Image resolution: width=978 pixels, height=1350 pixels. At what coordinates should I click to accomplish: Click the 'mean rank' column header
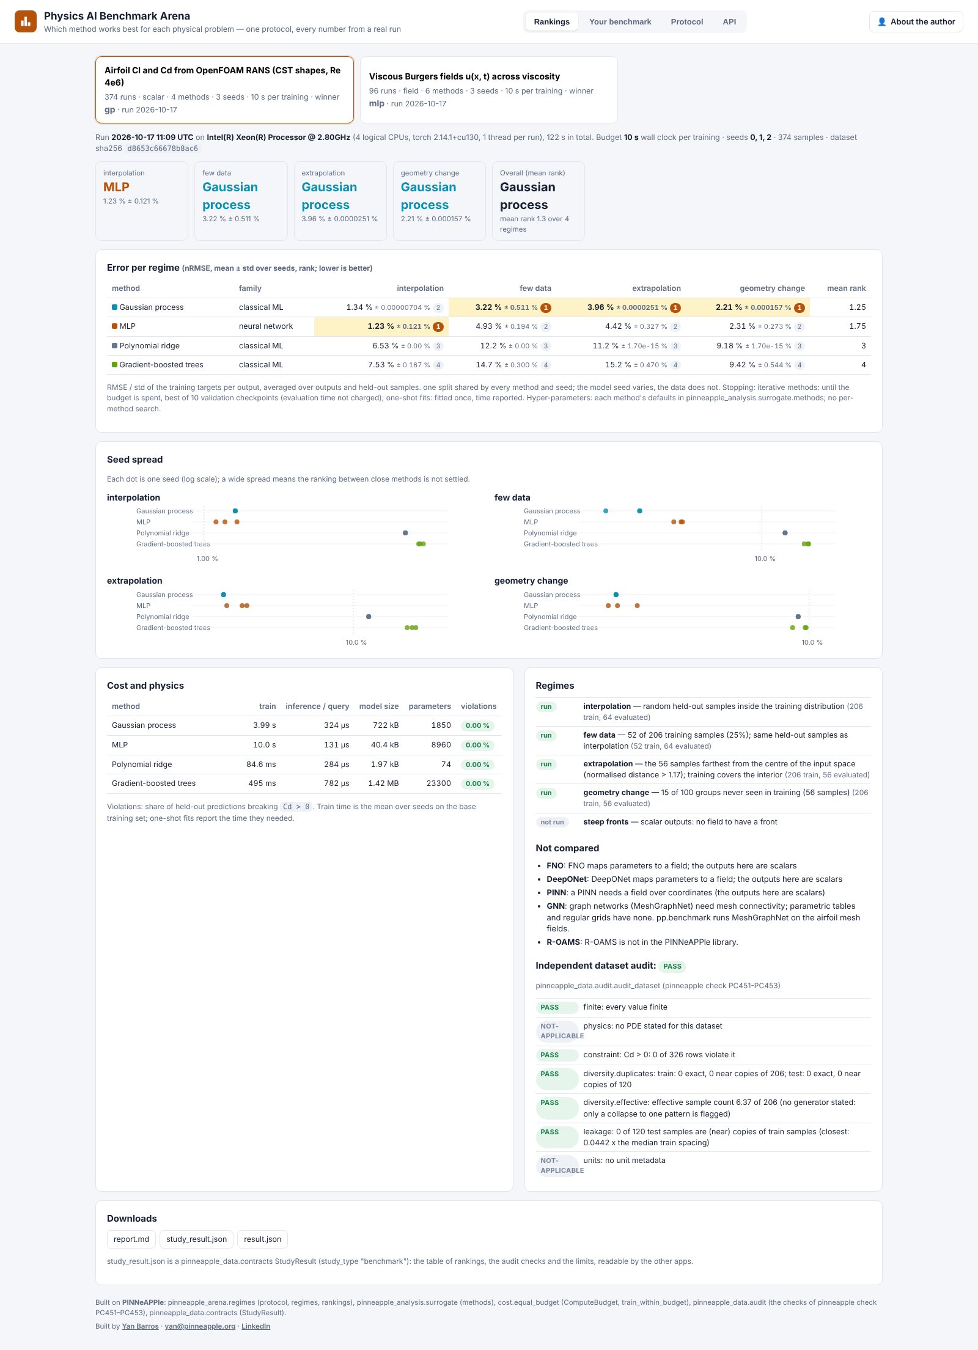[846, 288]
